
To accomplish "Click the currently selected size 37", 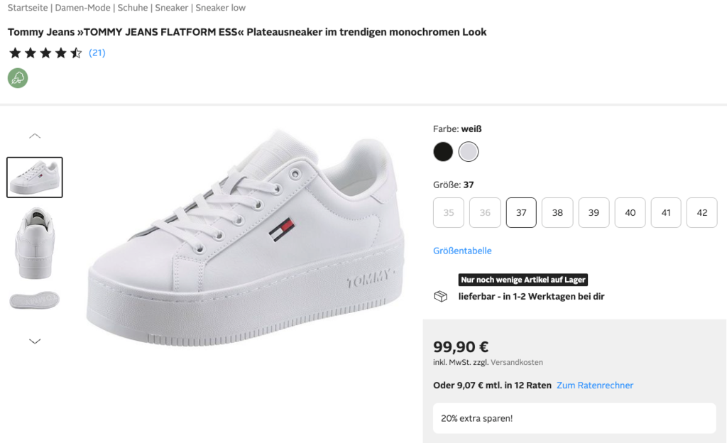I will pos(521,212).
